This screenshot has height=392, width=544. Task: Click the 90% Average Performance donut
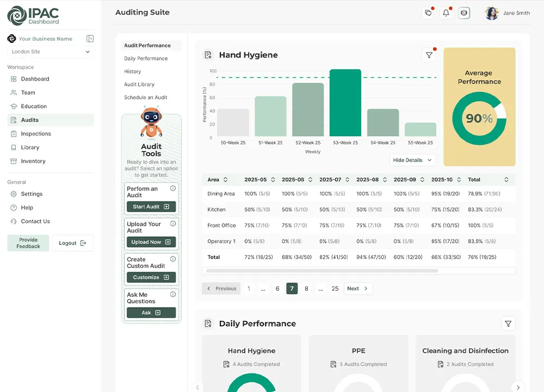(479, 118)
